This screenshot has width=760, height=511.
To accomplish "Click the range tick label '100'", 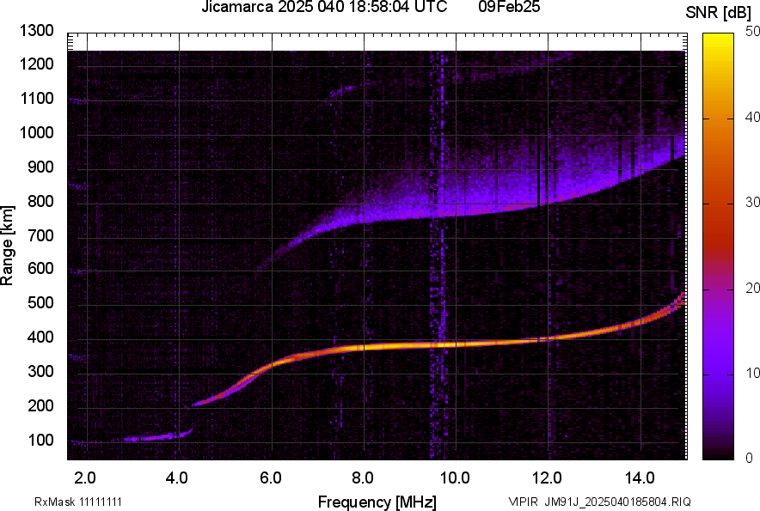I will point(40,441).
